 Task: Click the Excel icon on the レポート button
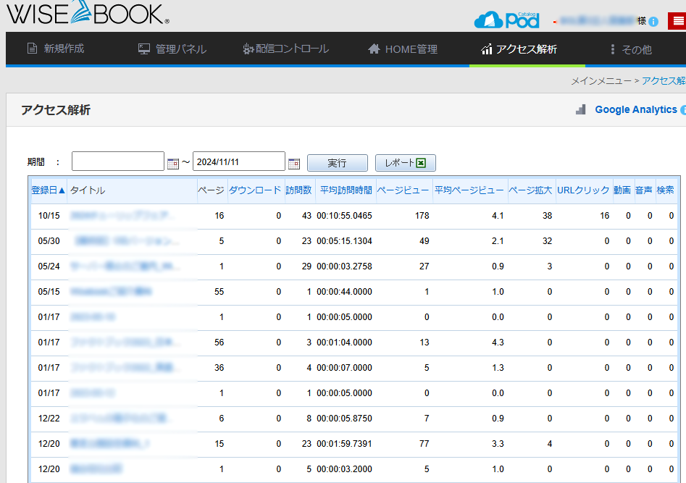pos(422,162)
